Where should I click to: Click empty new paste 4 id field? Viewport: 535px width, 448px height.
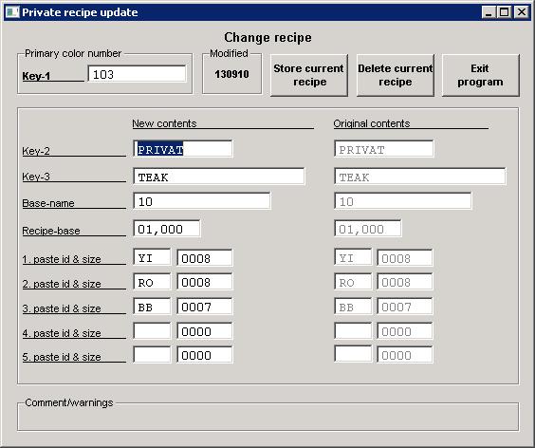152,331
